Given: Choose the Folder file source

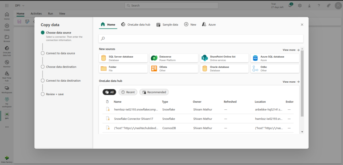Looking at the screenshot, I should (x=123, y=69).
